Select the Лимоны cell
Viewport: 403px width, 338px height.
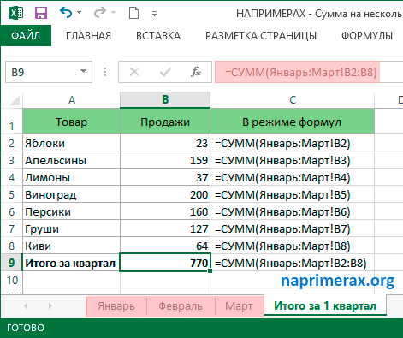[x=71, y=177]
